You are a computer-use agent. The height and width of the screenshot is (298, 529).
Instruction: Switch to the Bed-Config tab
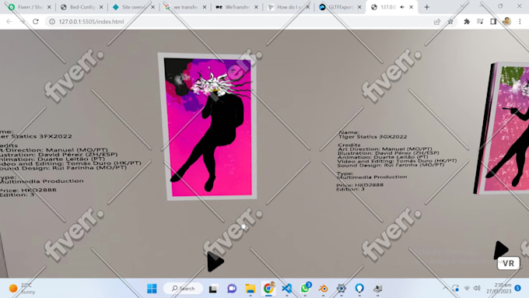82,7
